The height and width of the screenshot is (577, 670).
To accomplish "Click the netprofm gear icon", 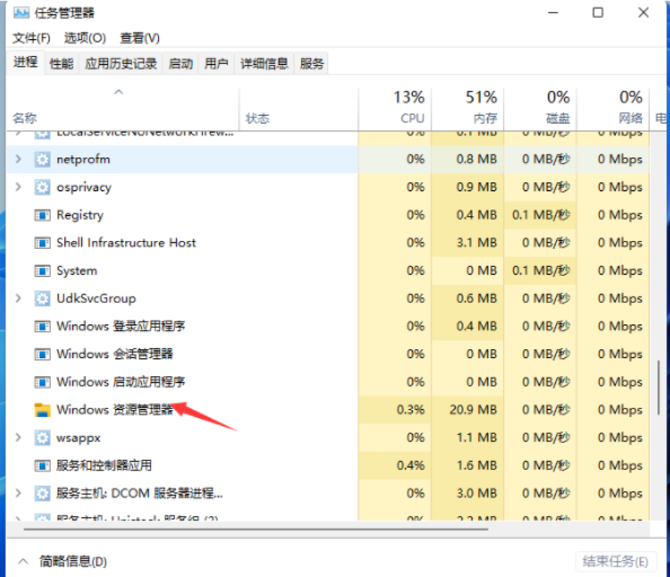I will (x=42, y=159).
